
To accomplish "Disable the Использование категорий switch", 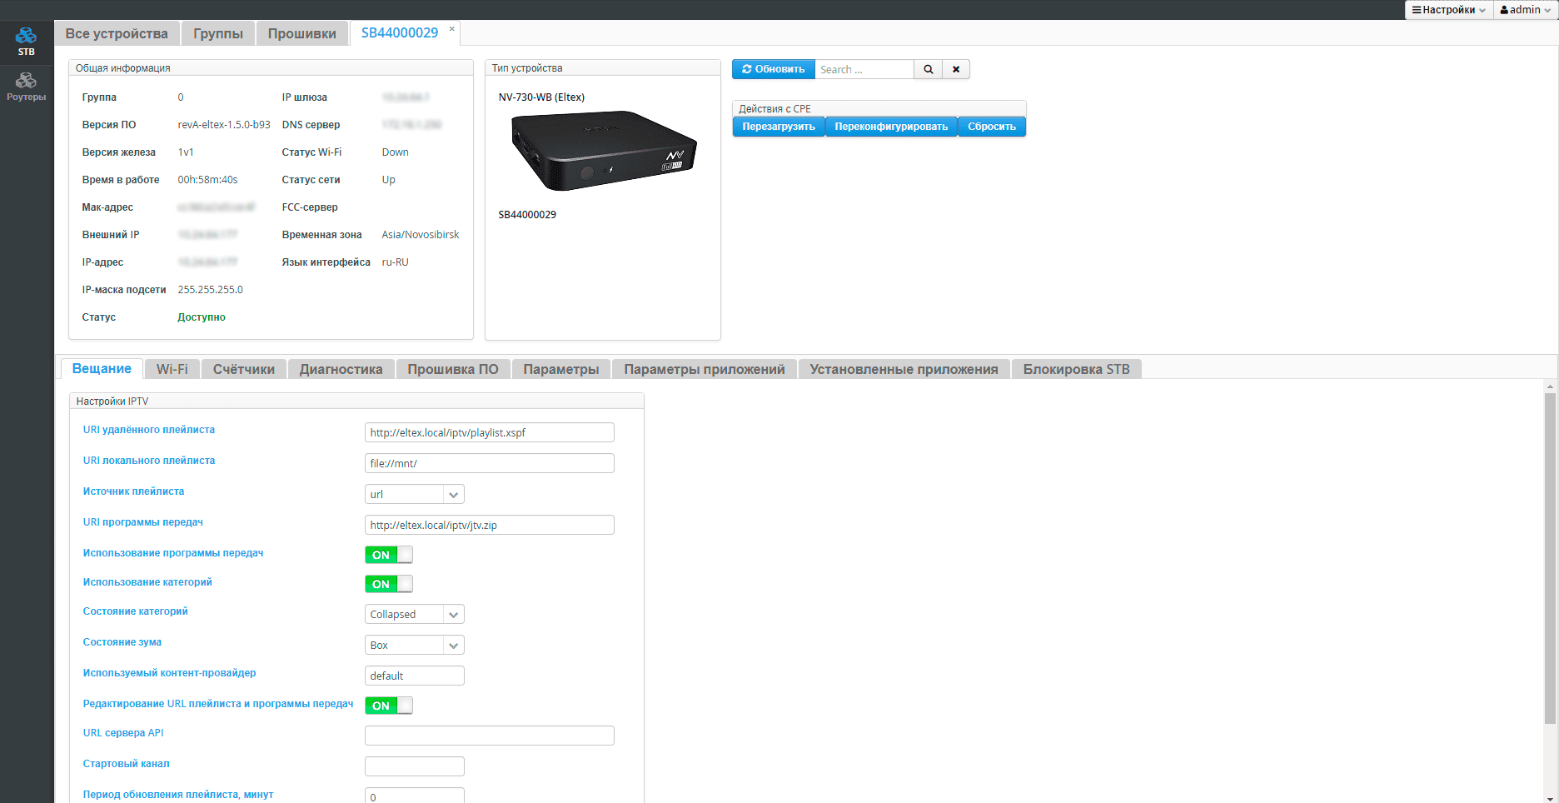I will point(388,584).
